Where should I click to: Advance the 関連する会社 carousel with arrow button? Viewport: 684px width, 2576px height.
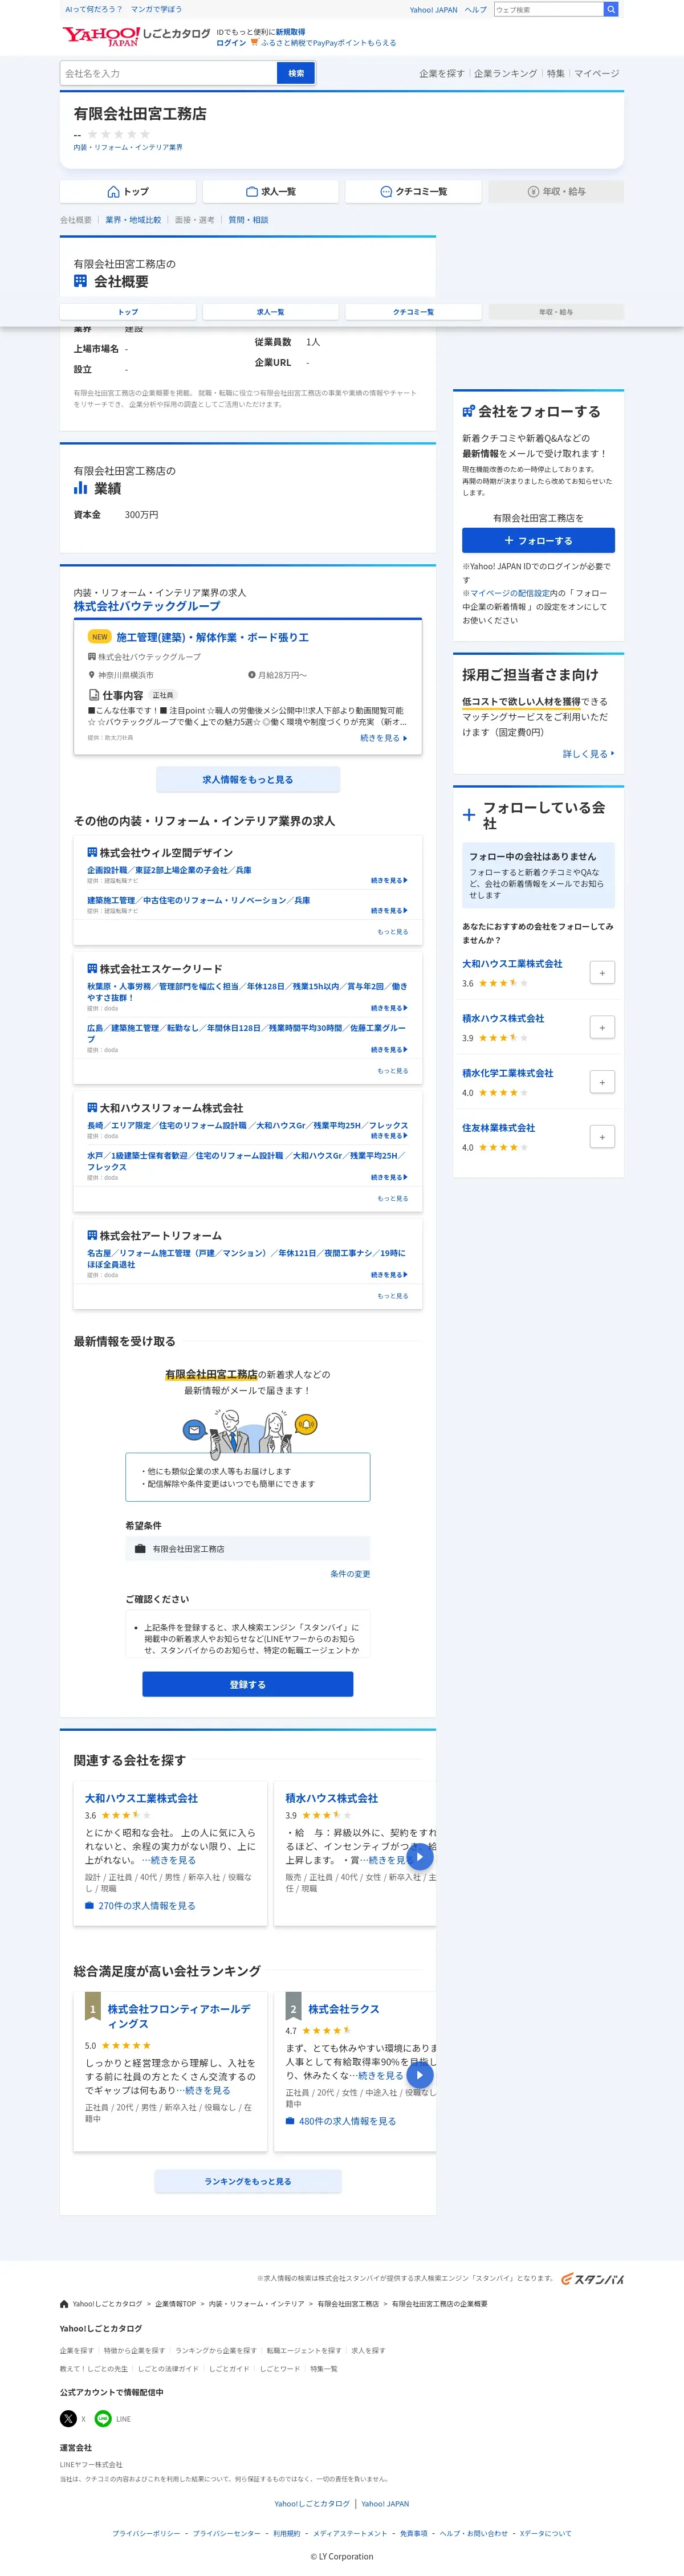pos(419,1857)
